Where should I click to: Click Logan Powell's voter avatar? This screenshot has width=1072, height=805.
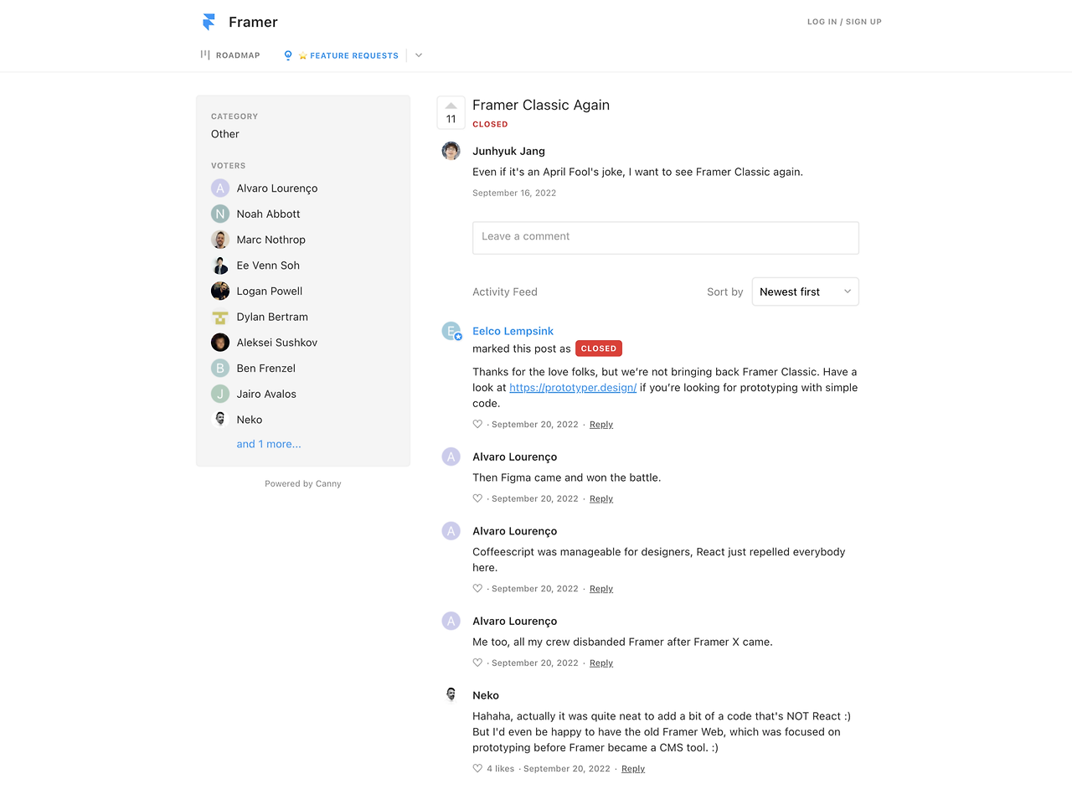[x=220, y=291]
